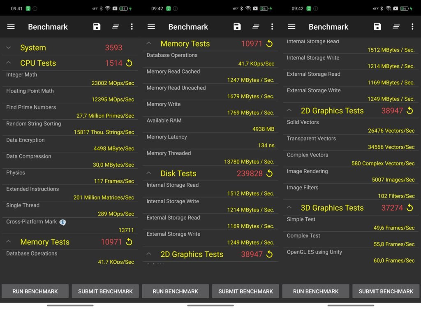Collapse 2D Graphics Tests chevron in right screen
Image resolution: width=421 pixels, height=309 pixels.
[x=289, y=110]
